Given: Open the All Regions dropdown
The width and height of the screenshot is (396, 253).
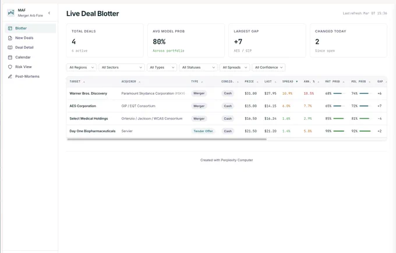Looking at the screenshot, I should point(82,67).
